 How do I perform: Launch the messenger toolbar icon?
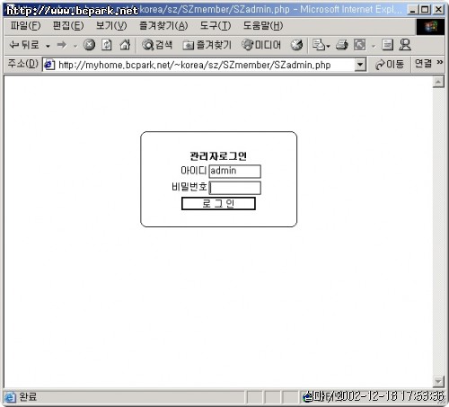(x=405, y=45)
